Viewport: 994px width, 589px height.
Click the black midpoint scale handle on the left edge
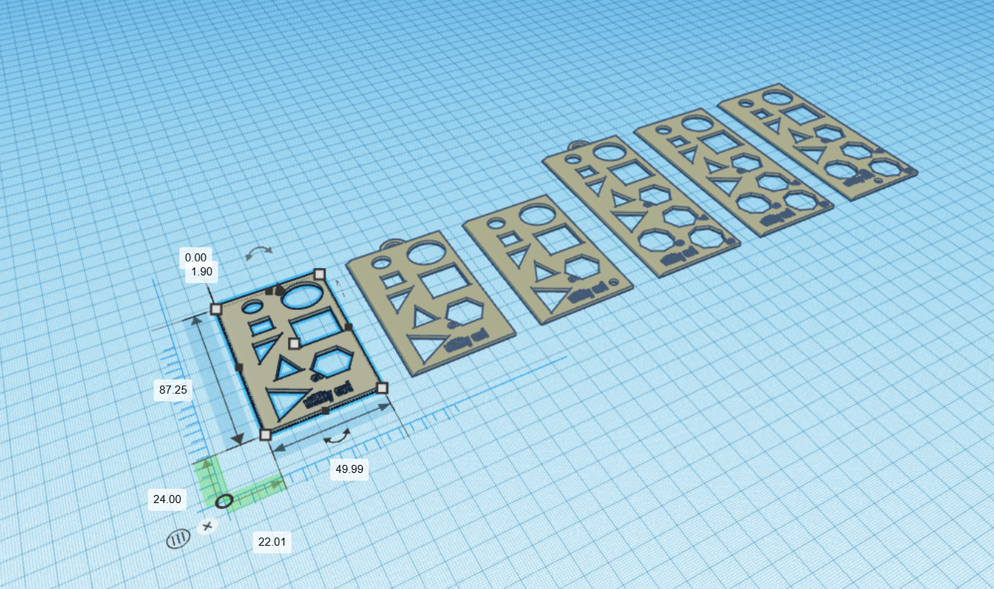239,366
